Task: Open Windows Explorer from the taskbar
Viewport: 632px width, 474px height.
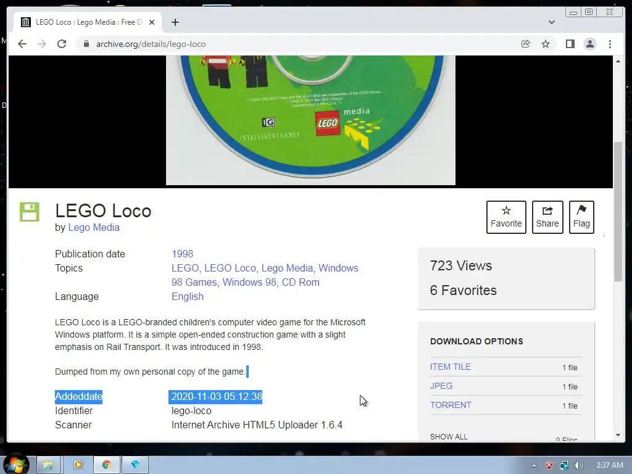Action: click(48, 465)
